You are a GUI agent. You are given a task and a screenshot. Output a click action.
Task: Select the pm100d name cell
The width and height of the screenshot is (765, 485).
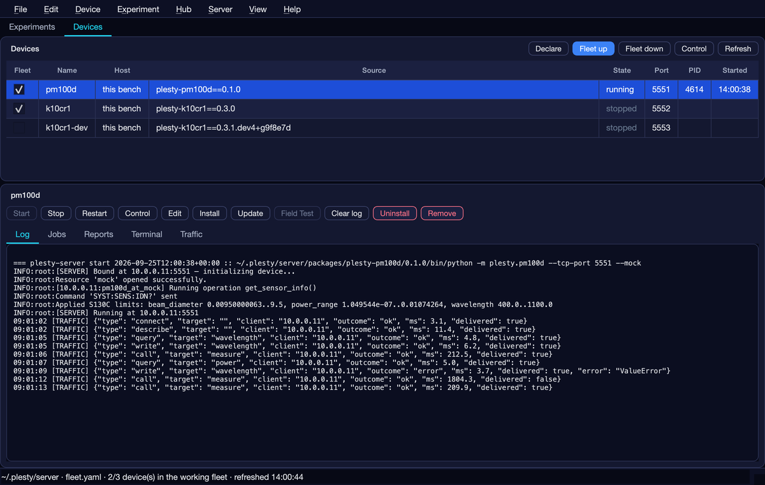tap(67, 89)
